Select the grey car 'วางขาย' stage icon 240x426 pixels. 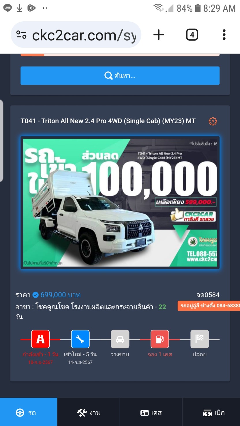[120, 339]
